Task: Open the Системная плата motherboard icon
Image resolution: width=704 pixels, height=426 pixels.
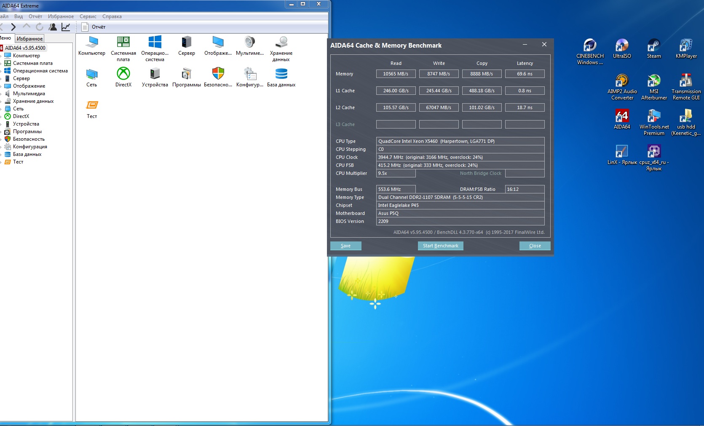Action: point(123,48)
